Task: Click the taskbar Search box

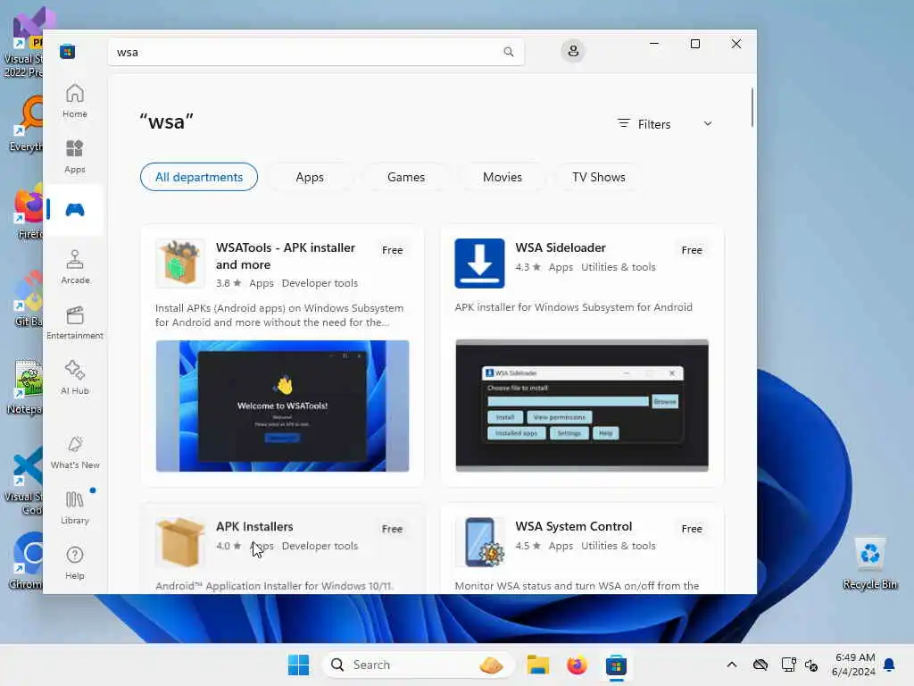Action: point(418,665)
